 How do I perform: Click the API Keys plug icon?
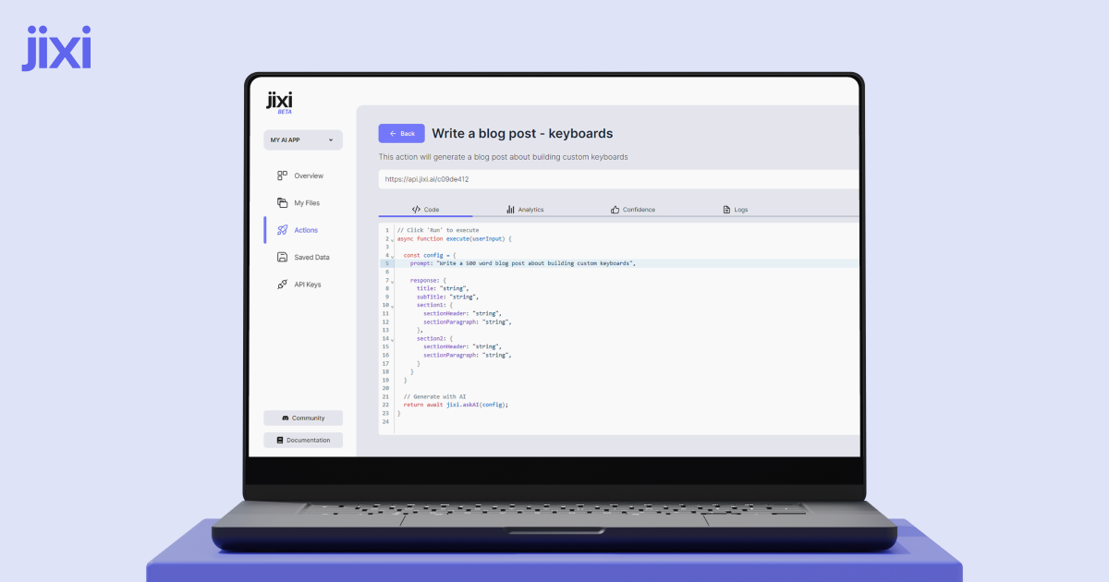pos(283,285)
